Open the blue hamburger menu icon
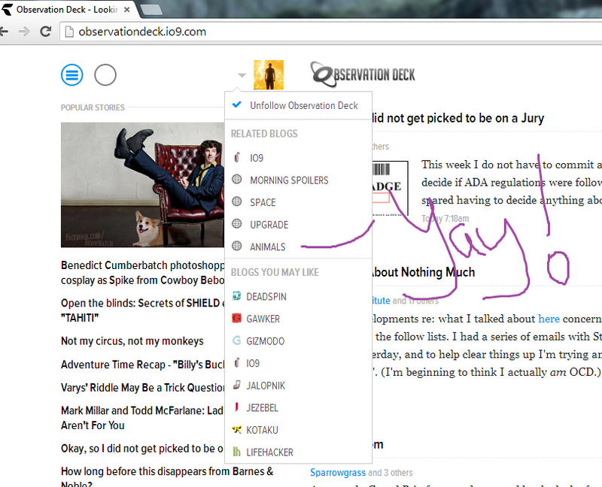Viewport: 602px width, 487px height. [71, 74]
